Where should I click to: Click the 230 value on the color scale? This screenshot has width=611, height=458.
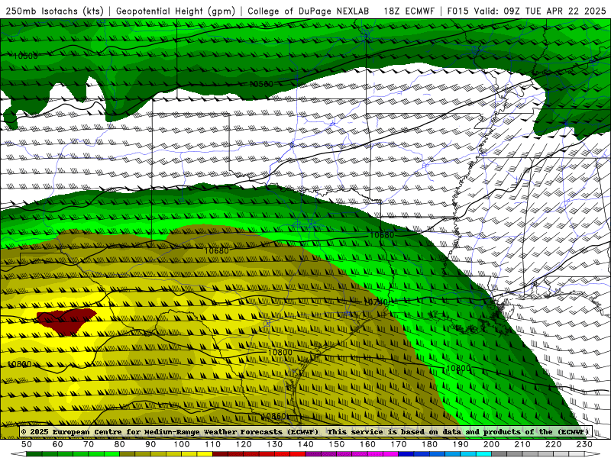pyautogui.click(x=584, y=444)
